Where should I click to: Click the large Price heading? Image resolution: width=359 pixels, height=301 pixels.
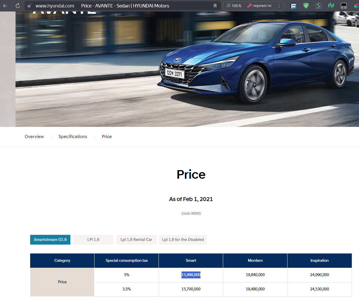point(191,174)
